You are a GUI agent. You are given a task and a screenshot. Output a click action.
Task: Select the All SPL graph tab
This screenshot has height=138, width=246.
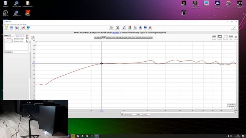(104, 38)
